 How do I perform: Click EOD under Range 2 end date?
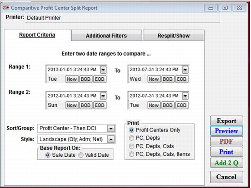182,106
